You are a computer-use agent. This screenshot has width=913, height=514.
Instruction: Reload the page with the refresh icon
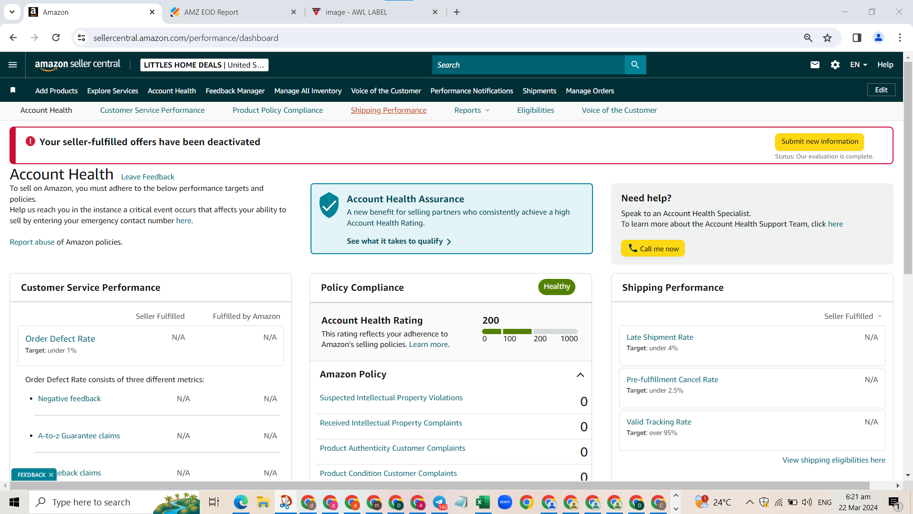[56, 38]
